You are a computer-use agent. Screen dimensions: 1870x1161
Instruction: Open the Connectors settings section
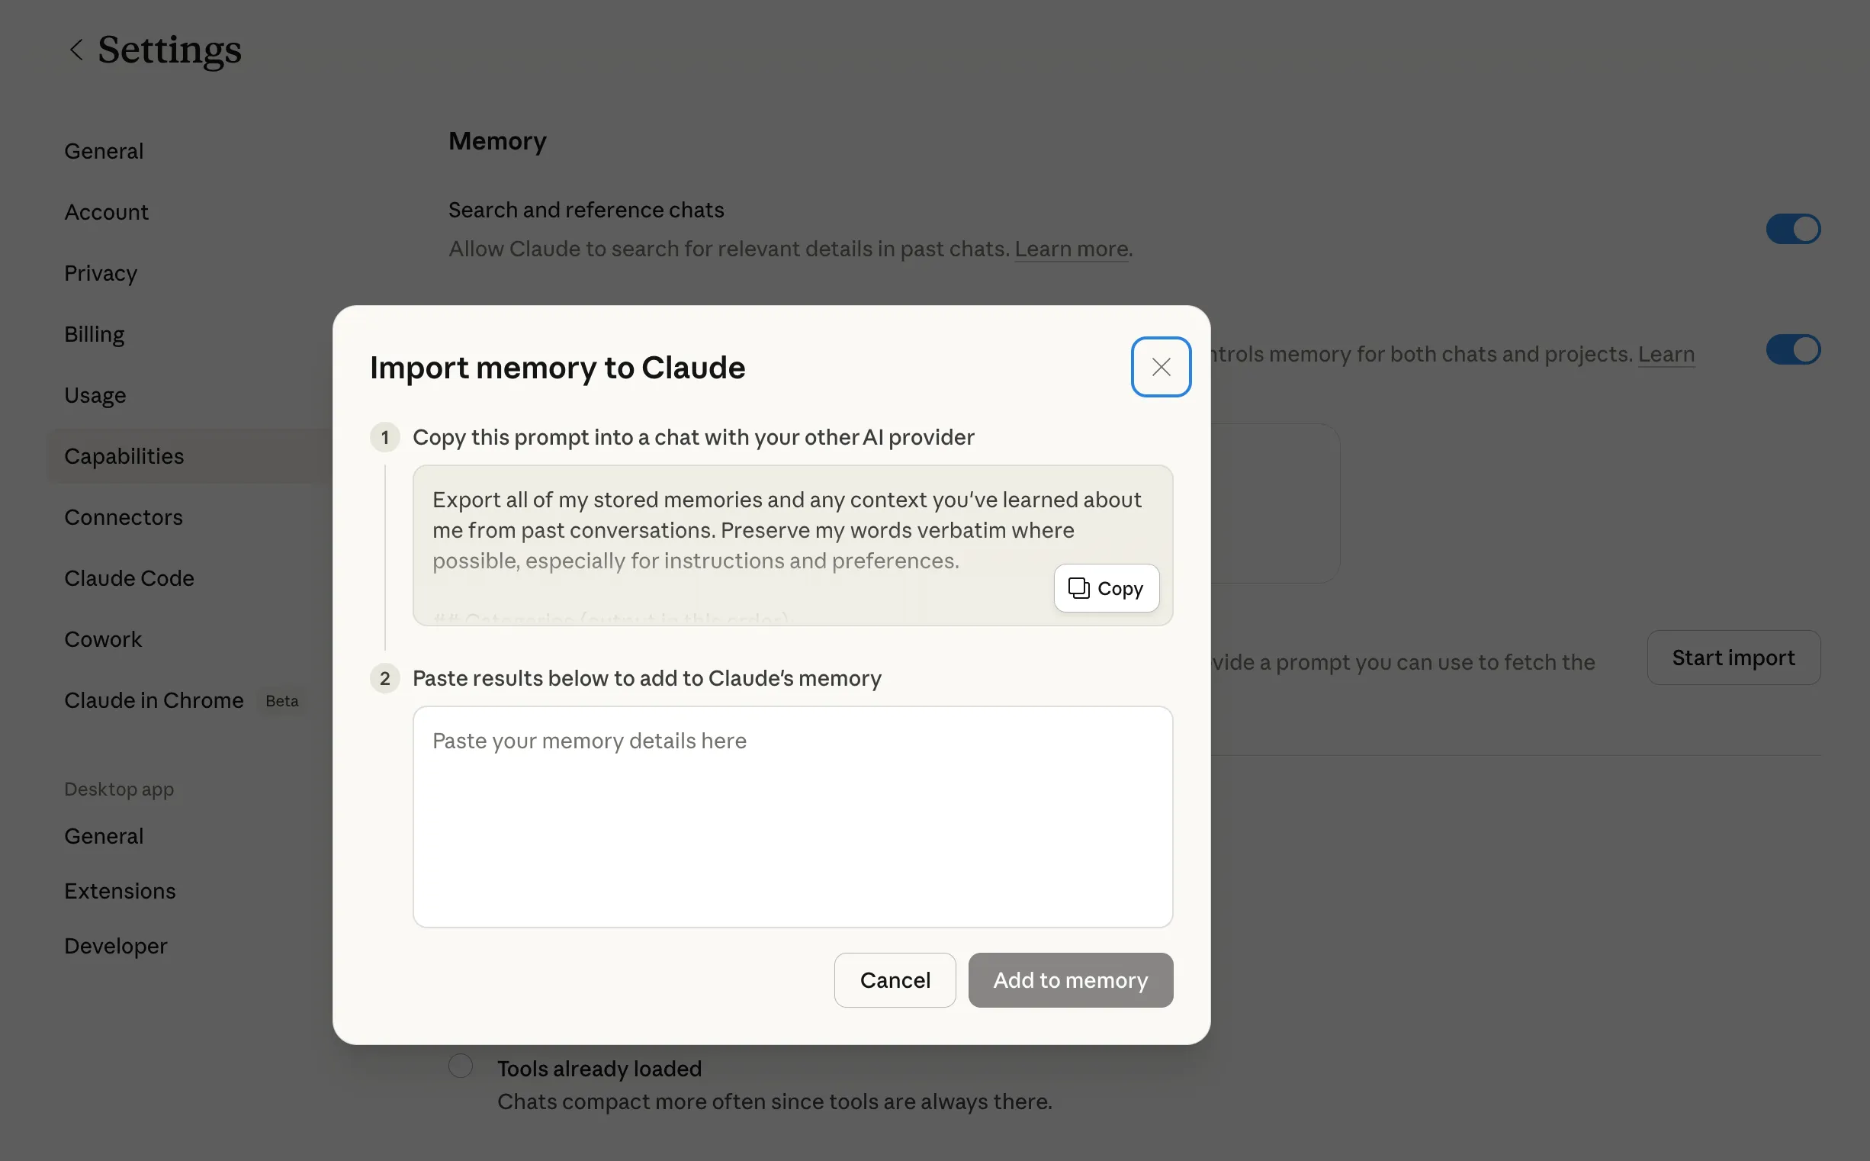pyautogui.click(x=124, y=517)
